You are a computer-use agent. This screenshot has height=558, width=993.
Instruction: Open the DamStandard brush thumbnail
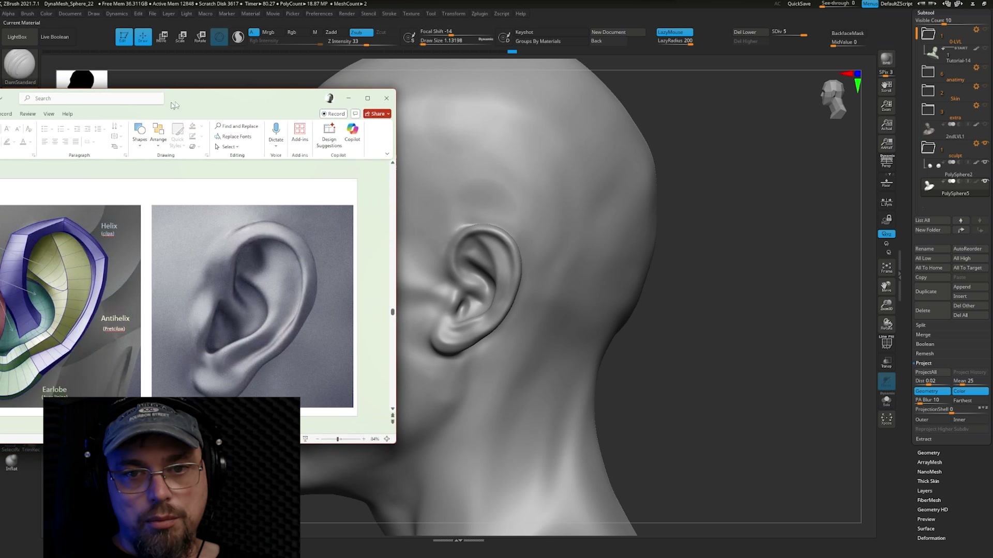pyautogui.click(x=20, y=67)
